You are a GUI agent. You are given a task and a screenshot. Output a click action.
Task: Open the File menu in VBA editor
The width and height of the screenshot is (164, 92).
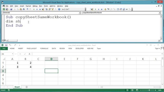pos(7,6)
